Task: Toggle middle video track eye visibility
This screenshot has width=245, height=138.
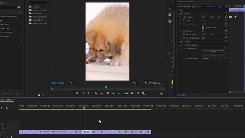Action: 3,128
